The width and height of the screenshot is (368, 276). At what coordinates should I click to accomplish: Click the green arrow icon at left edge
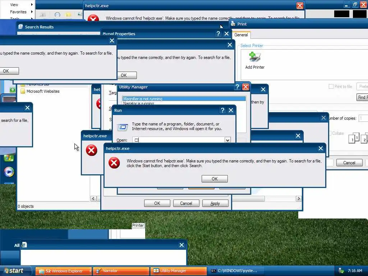click(12, 89)
